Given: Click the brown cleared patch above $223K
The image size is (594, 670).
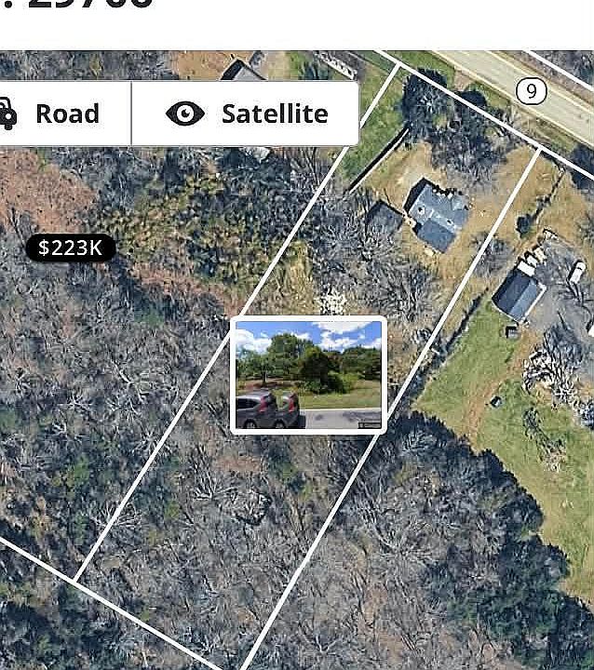Looking at the screenshot, I should pyautogui.click(x=43, y=190).
